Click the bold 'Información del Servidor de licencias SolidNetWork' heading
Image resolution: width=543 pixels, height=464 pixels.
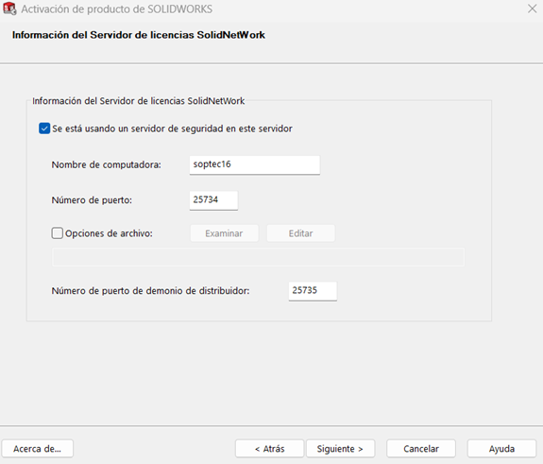point(139,35)
